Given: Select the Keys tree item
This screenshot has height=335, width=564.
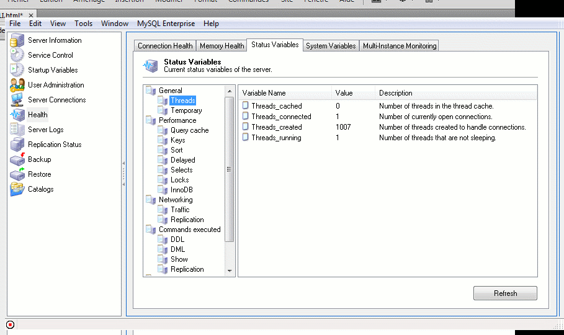Looking at the screenshot, I should (x=178, y=140).
